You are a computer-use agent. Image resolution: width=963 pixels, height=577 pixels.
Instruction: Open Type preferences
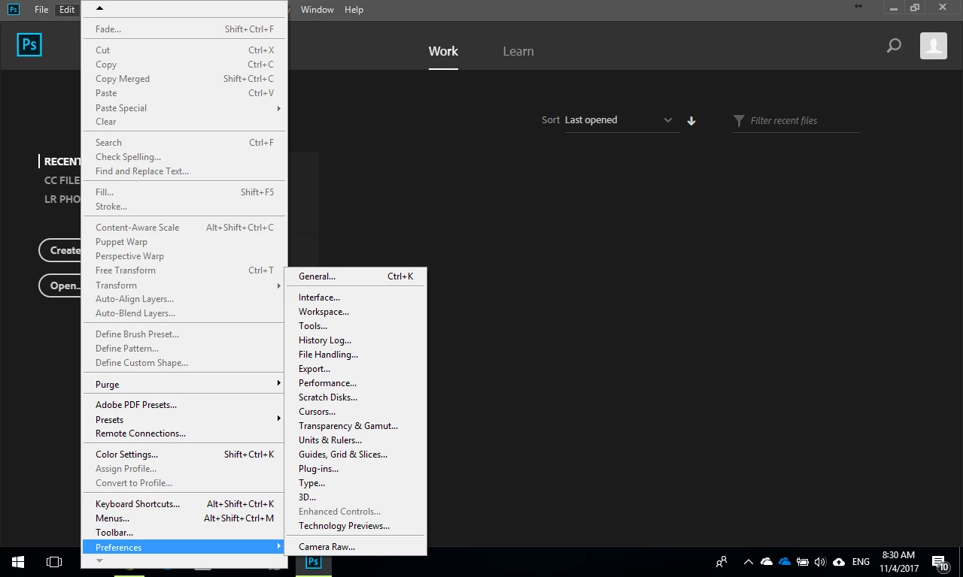tap(355, 483)
